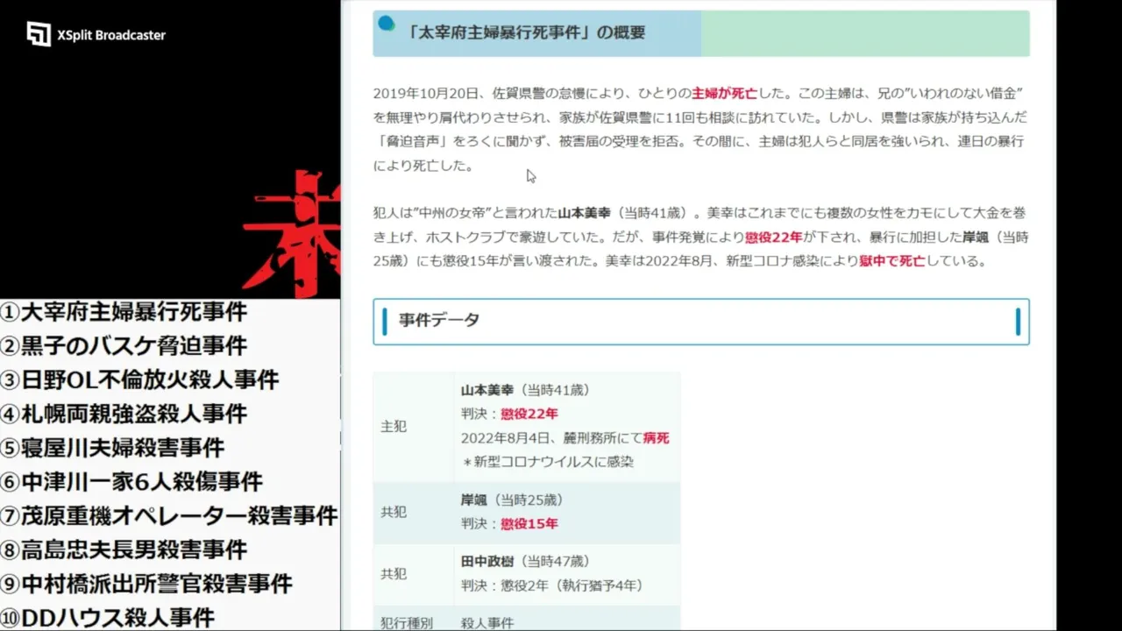Image resolution: width=1122 pixels, height=631 pixels.
Task: Click the date 2019年10月20日 in the paragraph
Action: click(427, 92)
